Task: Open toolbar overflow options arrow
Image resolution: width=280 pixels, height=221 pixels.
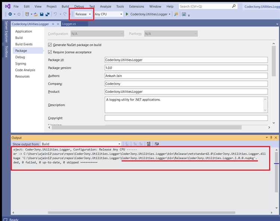Action: [x=189, y=15]
